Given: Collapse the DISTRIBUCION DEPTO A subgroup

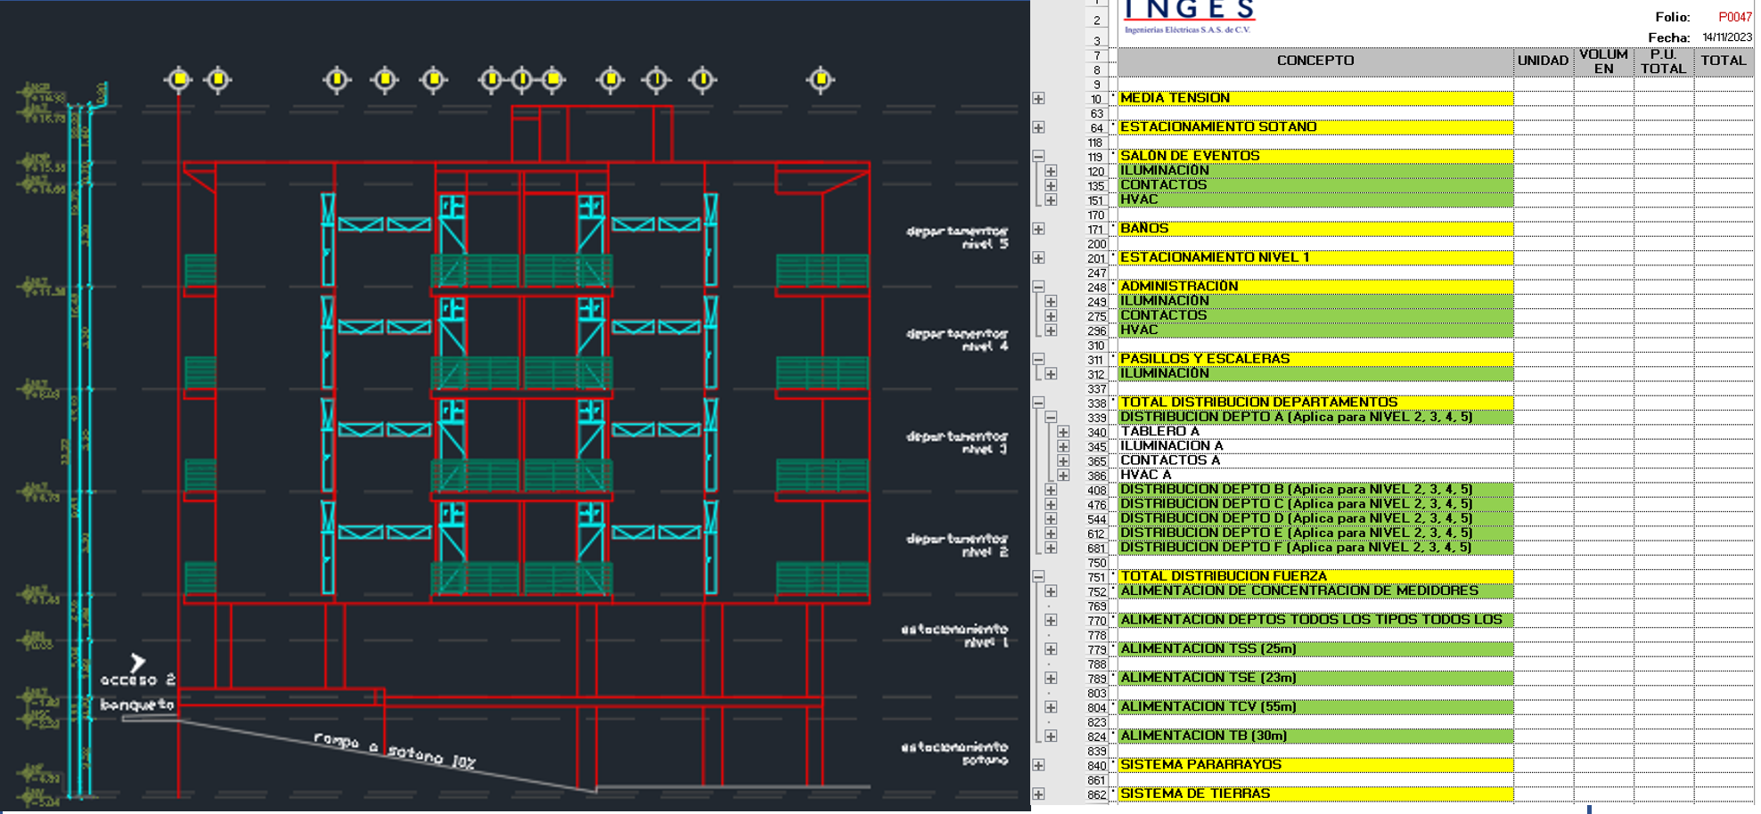Looking at the screenshot, I should click(1051, 418).
